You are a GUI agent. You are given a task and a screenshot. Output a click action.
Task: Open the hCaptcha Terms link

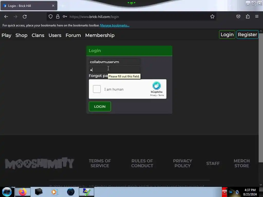tap(161, 95)
